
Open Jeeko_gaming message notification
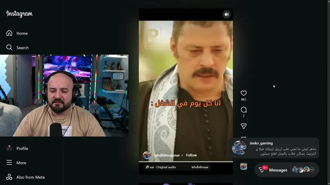[x=274, y=149]
